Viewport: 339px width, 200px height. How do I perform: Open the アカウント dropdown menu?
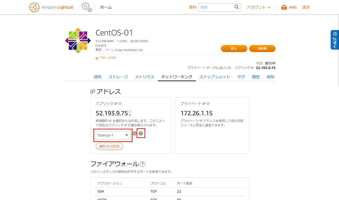click(x=258, y=7)
